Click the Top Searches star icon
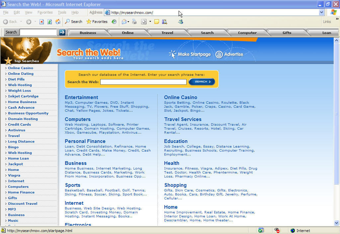340x234 pixels. [8, 61]
